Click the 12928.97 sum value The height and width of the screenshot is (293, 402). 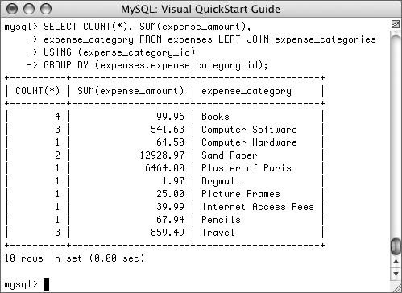pyautogui.click(x=162, y=155)
